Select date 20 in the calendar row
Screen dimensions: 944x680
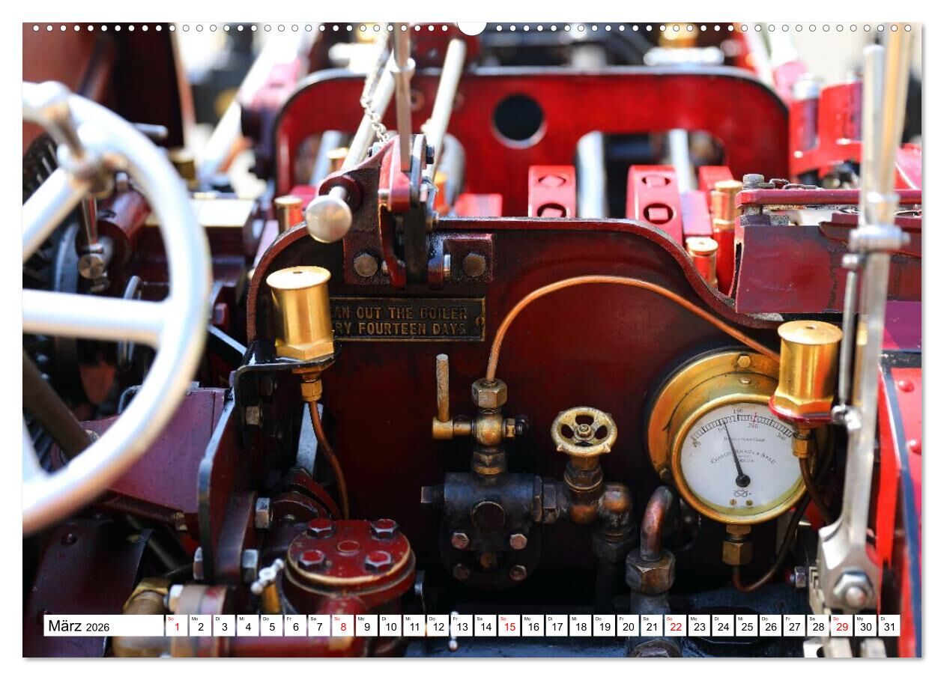tap(628, 626)
